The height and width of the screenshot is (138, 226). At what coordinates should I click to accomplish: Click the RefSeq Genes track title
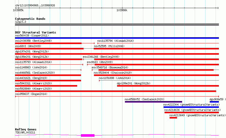[26, 129]
